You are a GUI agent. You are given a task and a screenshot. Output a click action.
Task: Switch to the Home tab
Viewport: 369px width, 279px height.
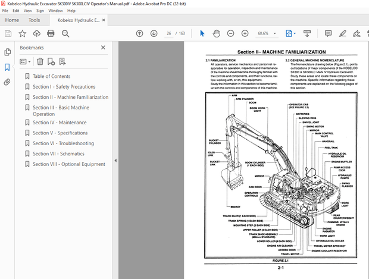tap(12, 20)
